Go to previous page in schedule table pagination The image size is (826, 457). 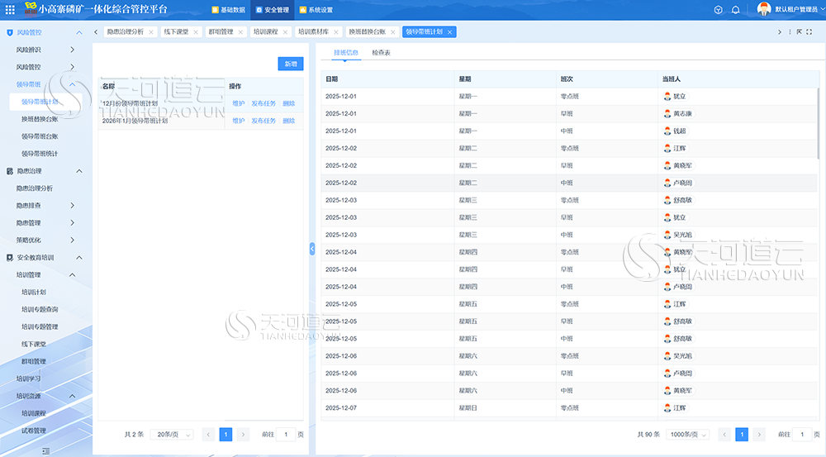[725, 435]
